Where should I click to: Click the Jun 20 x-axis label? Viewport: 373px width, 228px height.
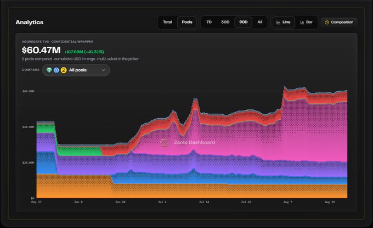120,202
